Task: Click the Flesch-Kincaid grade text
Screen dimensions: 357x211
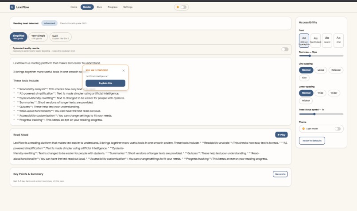Action: click(x=74, y=23)
